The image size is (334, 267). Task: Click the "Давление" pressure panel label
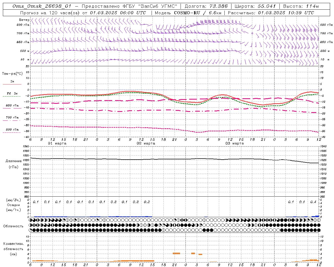coord(14,161)
